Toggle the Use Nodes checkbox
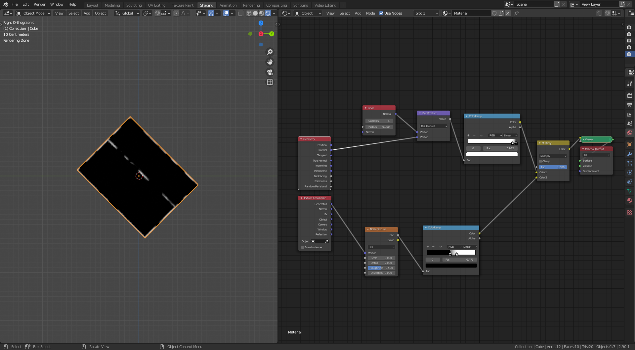This screenshot has width=635, height=350. tap(381, 13)
